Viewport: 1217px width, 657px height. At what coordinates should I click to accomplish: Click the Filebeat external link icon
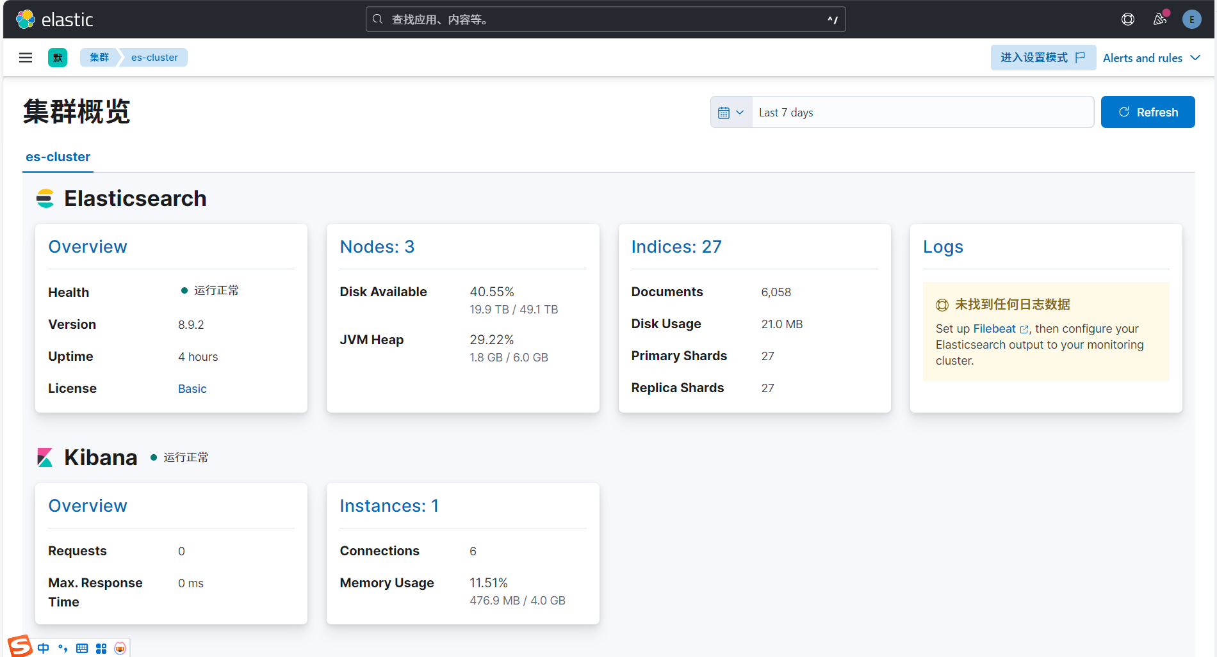[1024, 329]
